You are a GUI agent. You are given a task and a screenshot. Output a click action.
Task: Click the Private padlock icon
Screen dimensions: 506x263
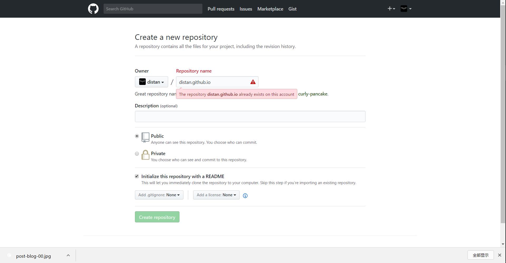[145, 155]
